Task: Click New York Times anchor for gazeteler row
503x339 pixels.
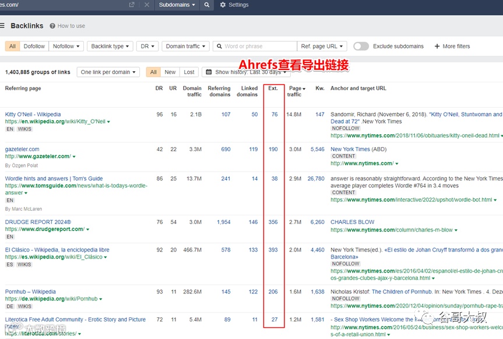Action: [350, 149]
